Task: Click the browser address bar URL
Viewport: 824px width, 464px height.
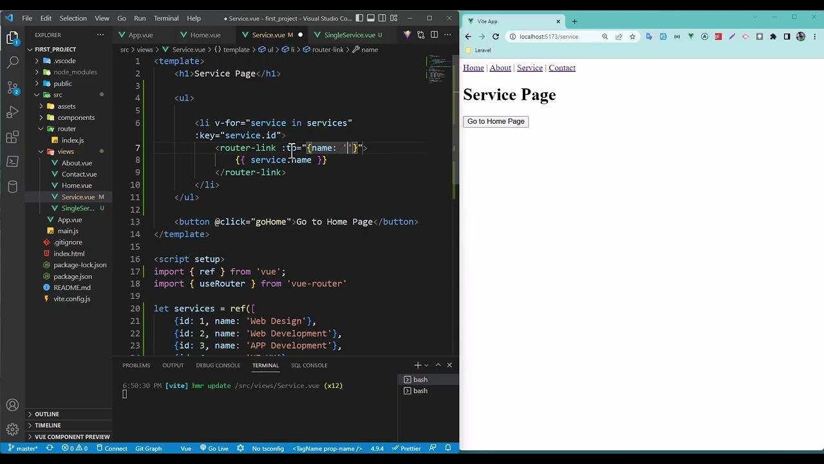Action: click(x=548, y=37)
